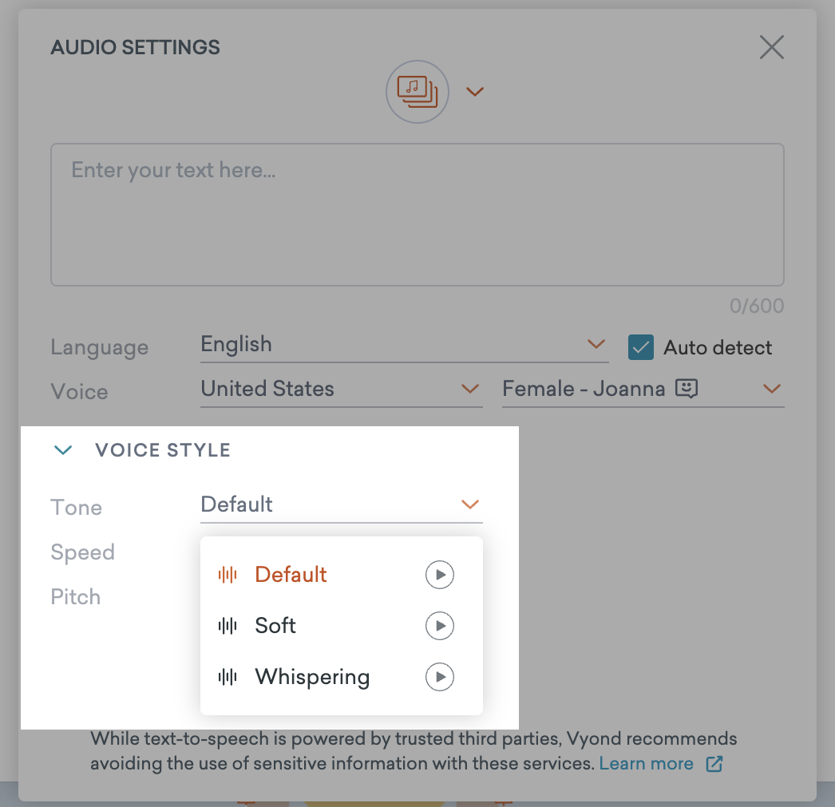Select the Whispering tone option
The height and width of the screenshot is (807, 835).
tap(312, 677)
